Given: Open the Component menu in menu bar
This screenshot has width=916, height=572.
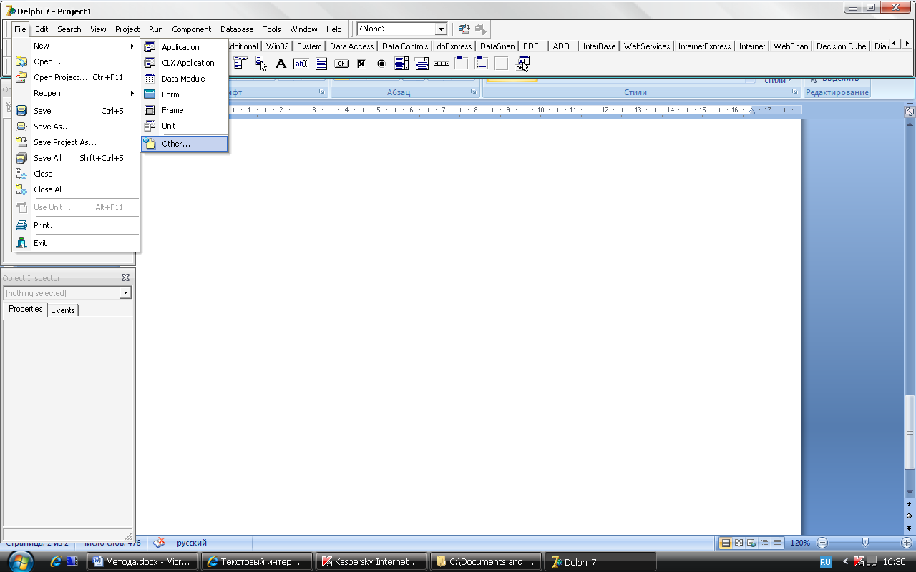Looking at the screenshot, I should [x=191, y=29].
